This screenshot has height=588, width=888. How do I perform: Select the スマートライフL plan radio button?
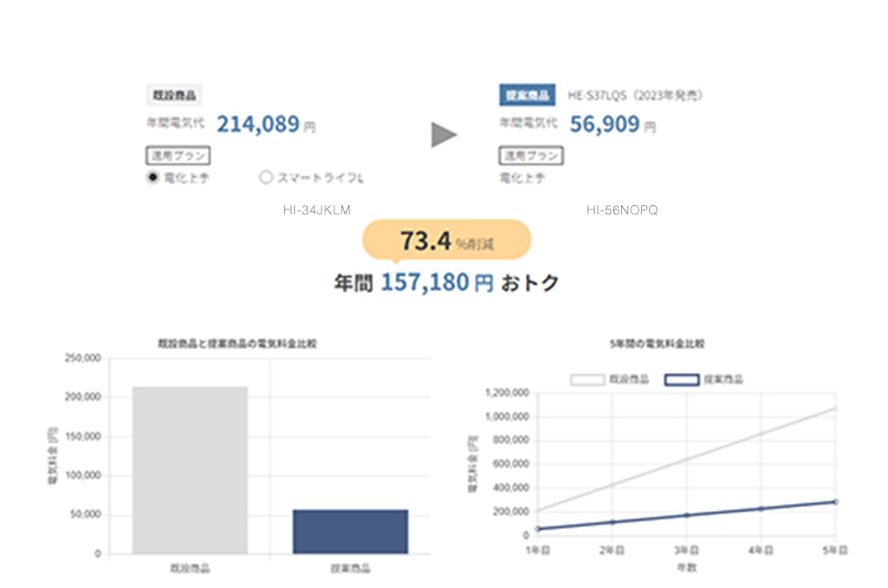[266, 178]
